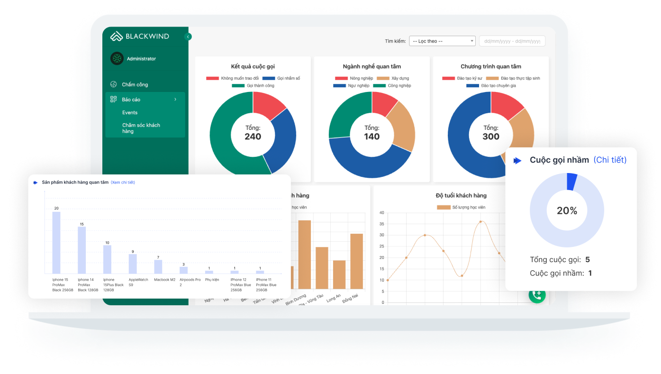Click the Blackwind logo icon
This screenshot has height=374, width=661.
click(116, 36)
